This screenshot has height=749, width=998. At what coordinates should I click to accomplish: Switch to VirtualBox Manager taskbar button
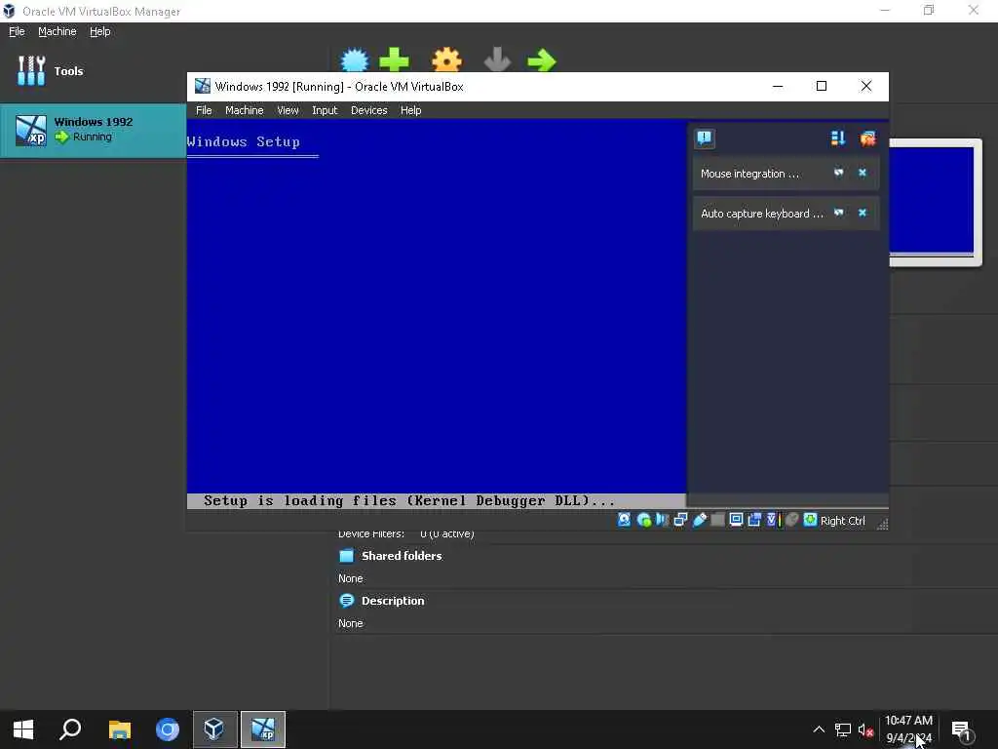point(214,729)
